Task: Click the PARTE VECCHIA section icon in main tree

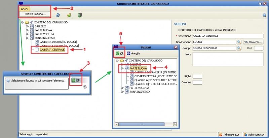Action: pos(32,34)
